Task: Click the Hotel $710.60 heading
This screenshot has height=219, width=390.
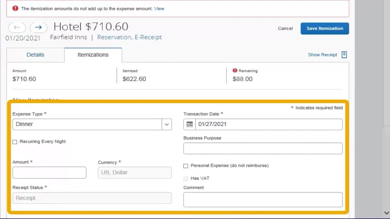Action: click(x=91, y=27)
